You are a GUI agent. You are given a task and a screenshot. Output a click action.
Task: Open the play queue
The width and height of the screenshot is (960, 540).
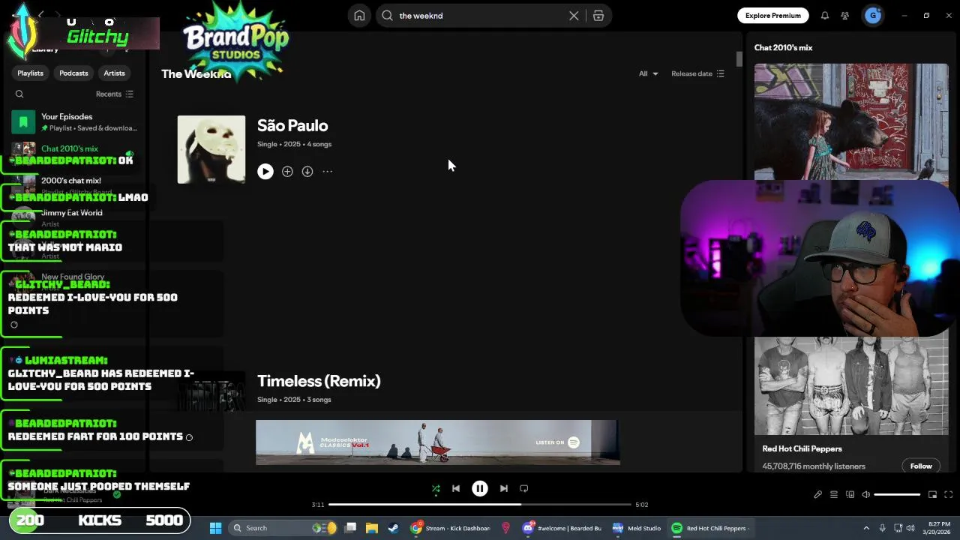pyautogui.click(x=834, y=495)
